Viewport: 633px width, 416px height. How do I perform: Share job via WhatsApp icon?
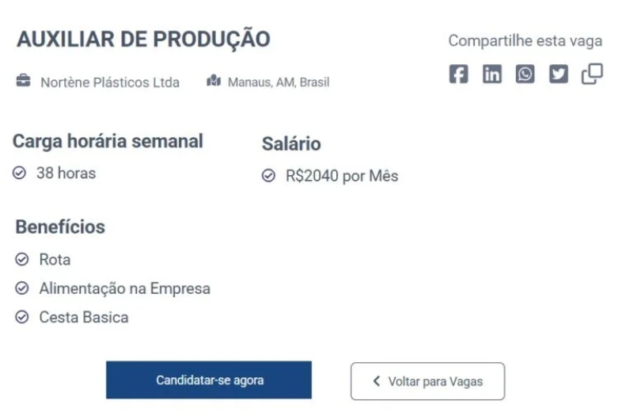click(x=525, y=74)
